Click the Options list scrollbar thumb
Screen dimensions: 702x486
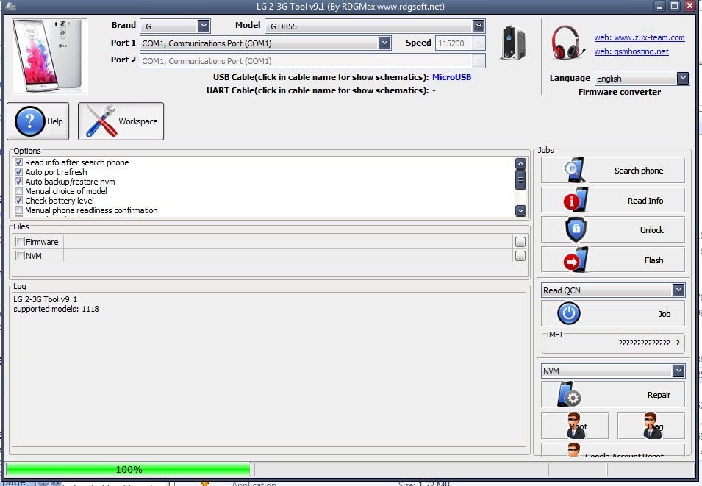[x=520, y=179]
